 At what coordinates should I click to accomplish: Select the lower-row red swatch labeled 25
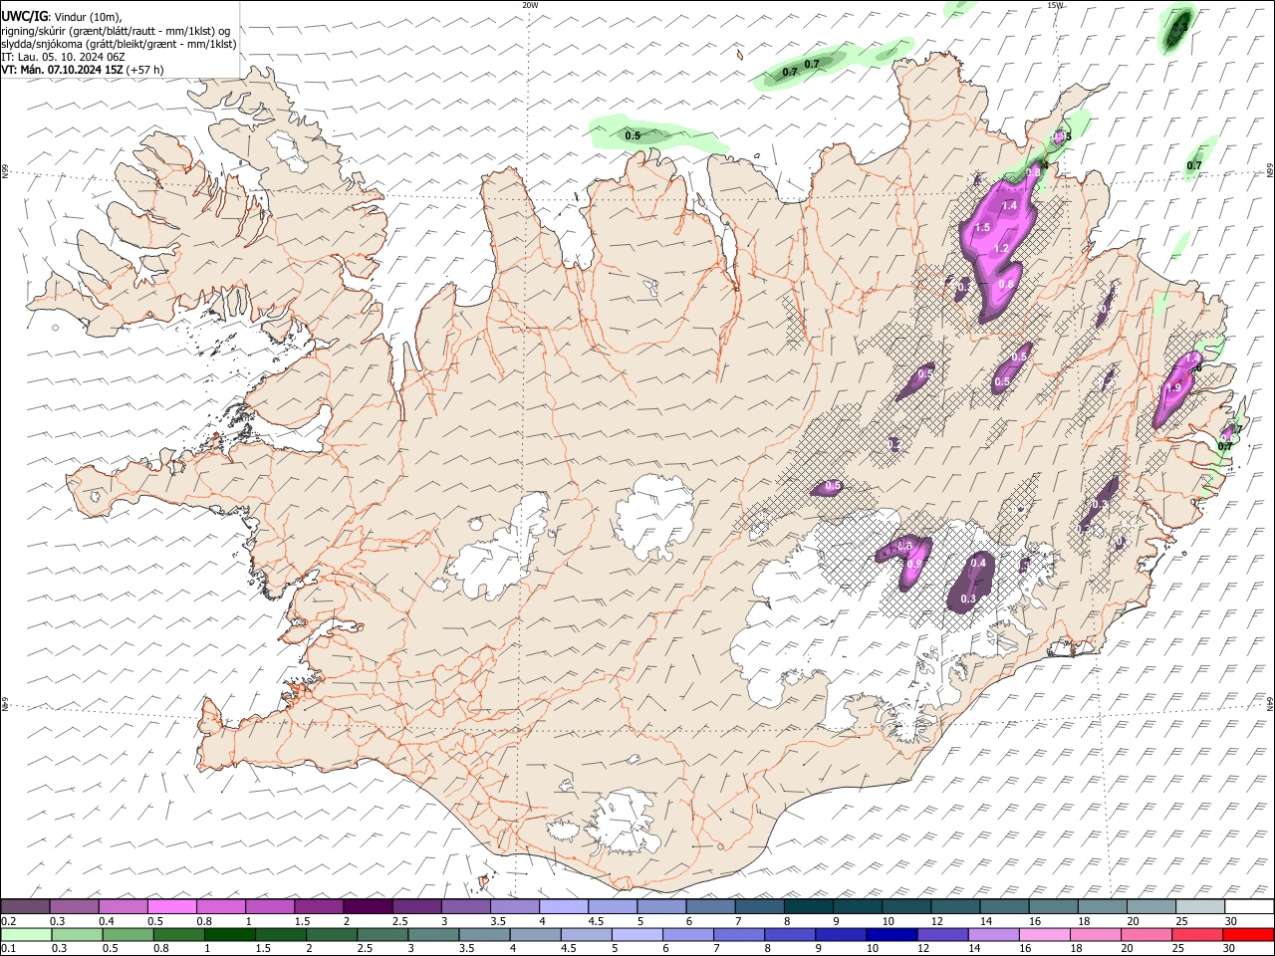pos(1195,934)
